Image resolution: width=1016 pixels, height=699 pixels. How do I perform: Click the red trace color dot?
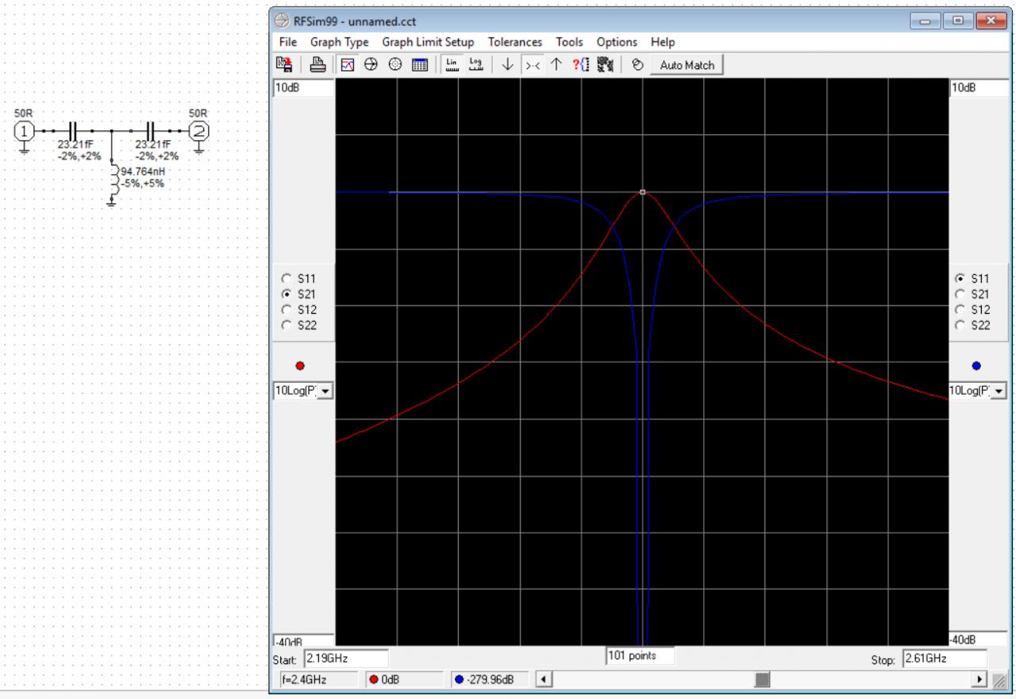point(300,365)
